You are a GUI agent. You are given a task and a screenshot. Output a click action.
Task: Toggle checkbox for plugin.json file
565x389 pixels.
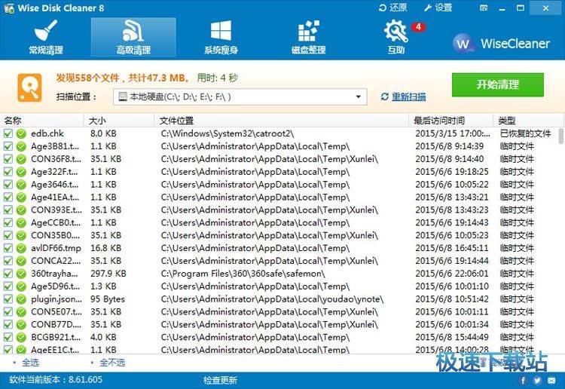click(8, 299)
